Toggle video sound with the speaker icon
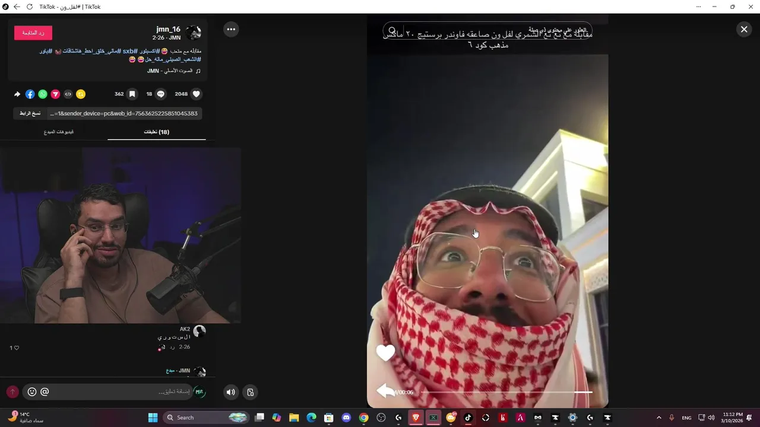The image size is (760, 427). (231, 392)
